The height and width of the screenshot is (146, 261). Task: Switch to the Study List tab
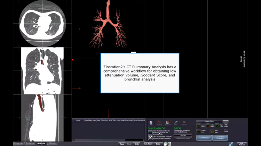coord(19,143)
